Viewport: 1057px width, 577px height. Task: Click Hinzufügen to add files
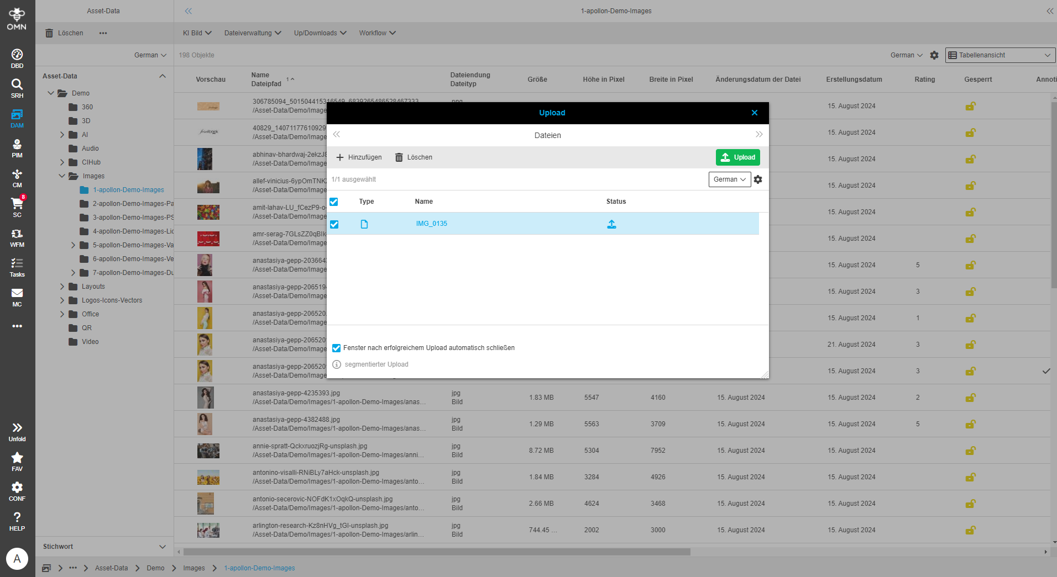(359, 157)
